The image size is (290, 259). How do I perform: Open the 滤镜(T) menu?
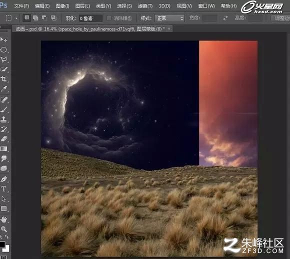click(x=145, y=6)
